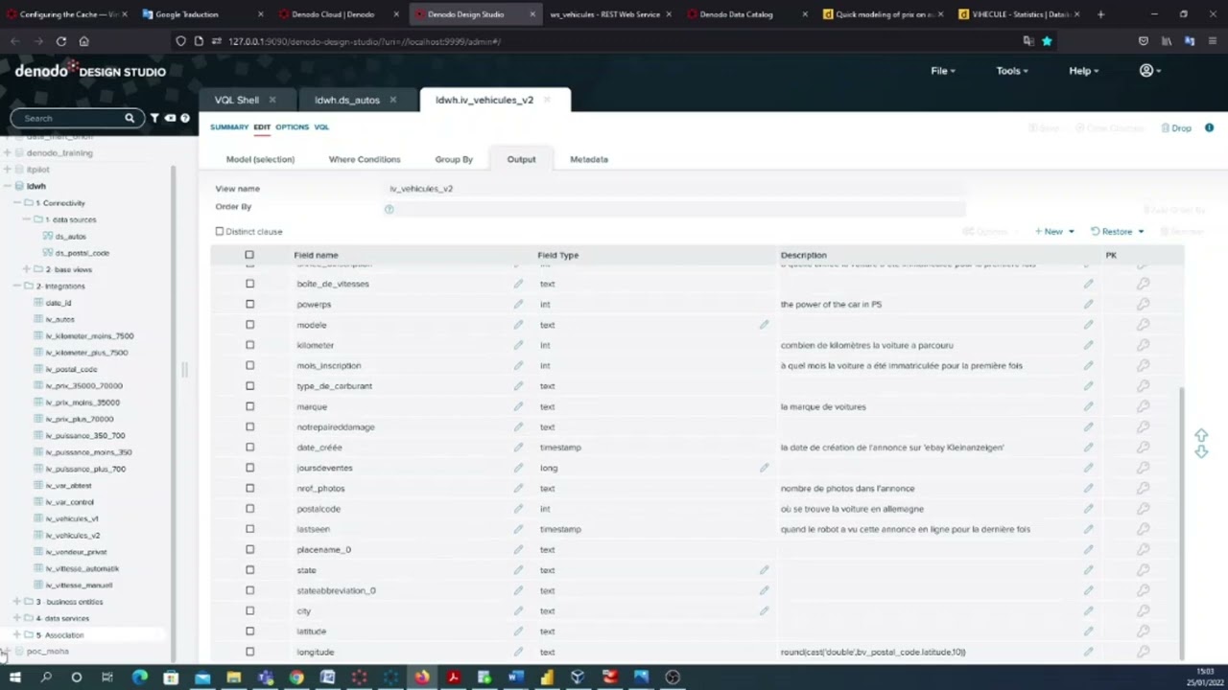Expand the 2- base views folder
This screenshot has height=690, width=1228.
point(27,269)
